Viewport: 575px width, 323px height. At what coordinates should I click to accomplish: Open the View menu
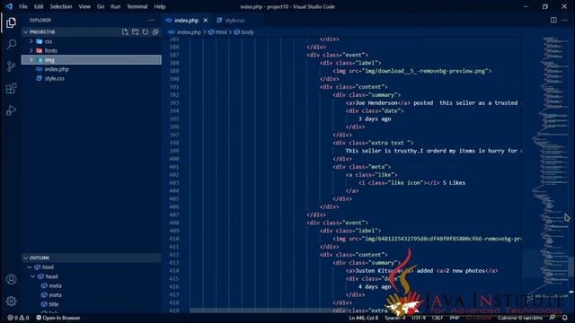pyautogui.click(x=84, y=6)
